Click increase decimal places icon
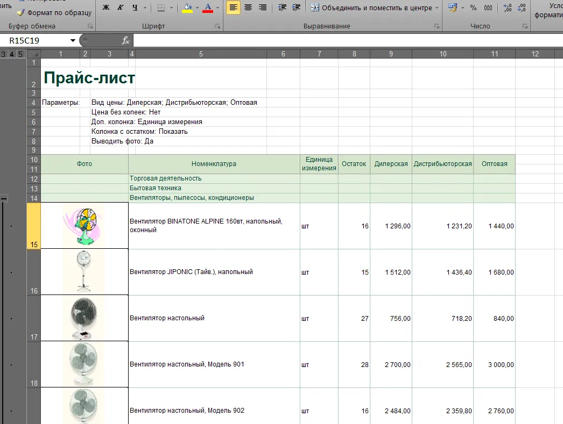Screen dimensions: 563x424 508,8
